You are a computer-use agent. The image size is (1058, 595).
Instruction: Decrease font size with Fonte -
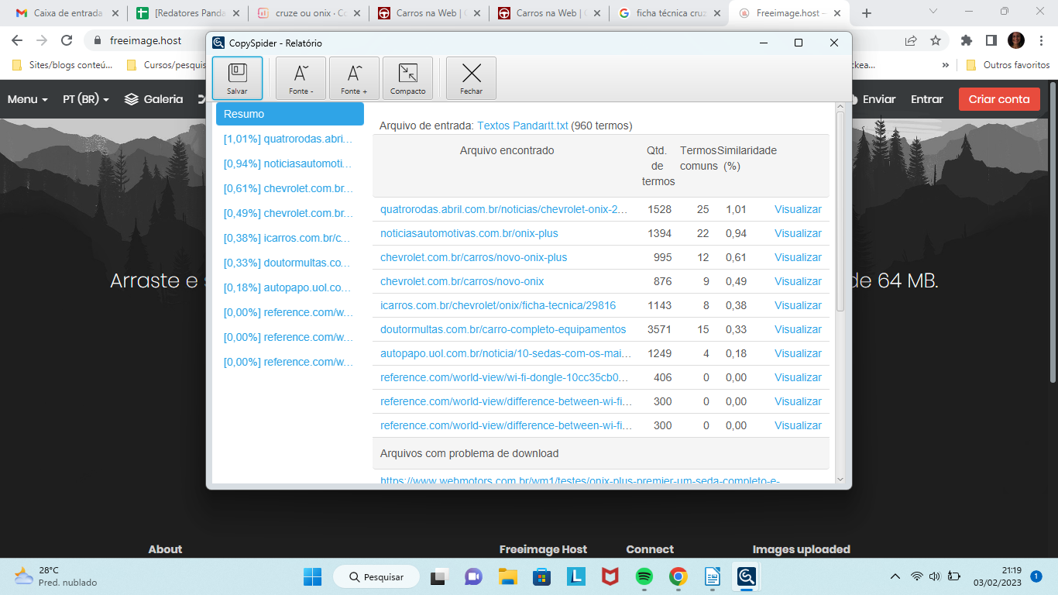point(301,78)
